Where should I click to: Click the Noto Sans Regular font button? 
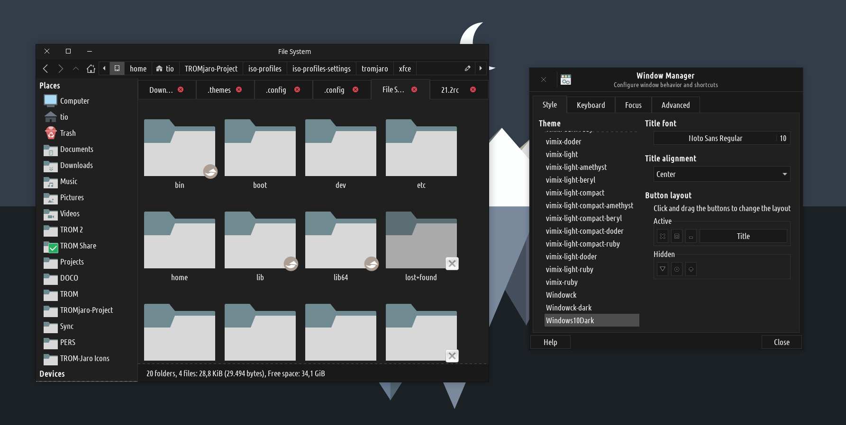[715, 138]
